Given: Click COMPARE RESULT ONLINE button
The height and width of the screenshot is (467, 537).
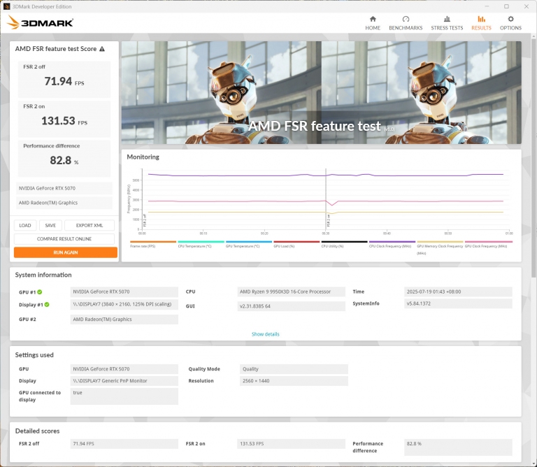Looking at the screenshot, I should (64, 238).
